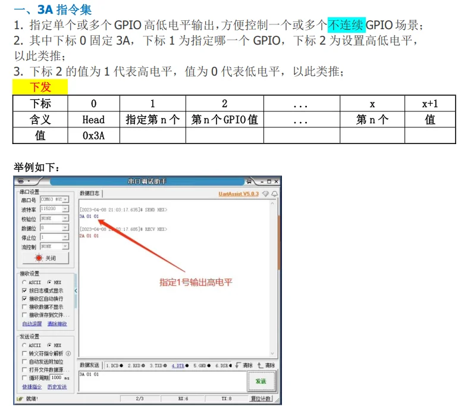
Task: Open the UartAssist logo menu icon
Action: click(x=21, y=181)
